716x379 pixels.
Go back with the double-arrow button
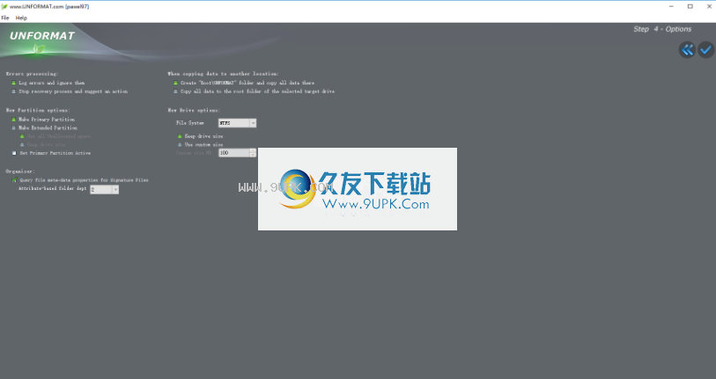(687, 49)
